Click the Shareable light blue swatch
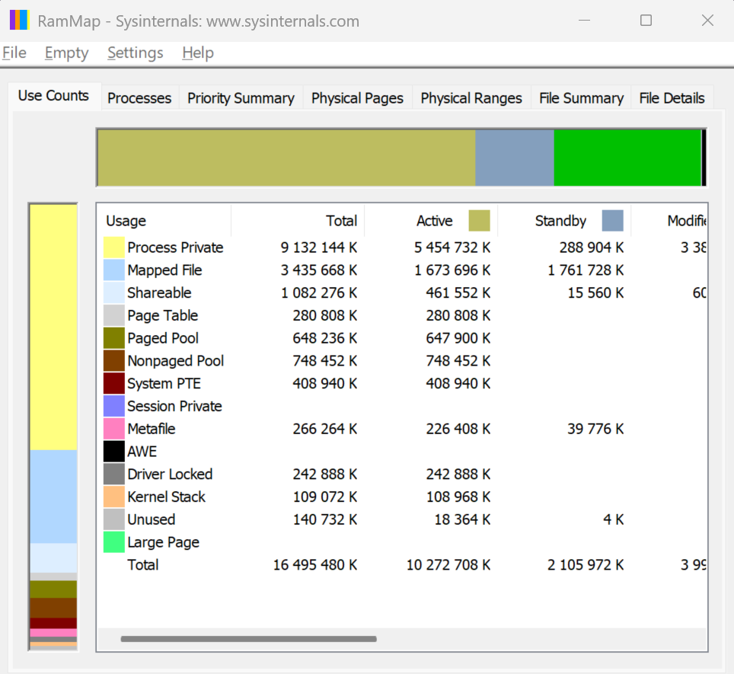The height and width of the screenshot is (674, 734). 113,292
